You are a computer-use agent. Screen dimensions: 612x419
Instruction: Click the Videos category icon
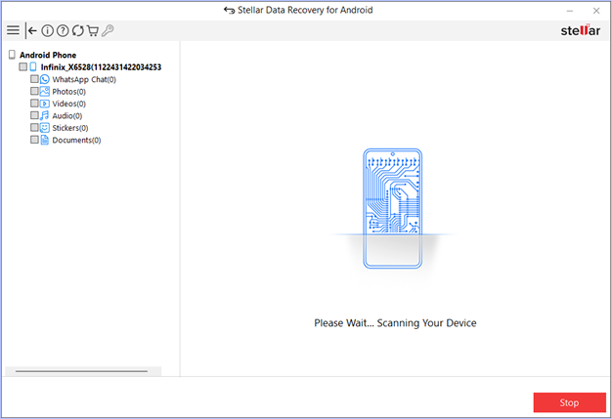(x=45, y=104)
